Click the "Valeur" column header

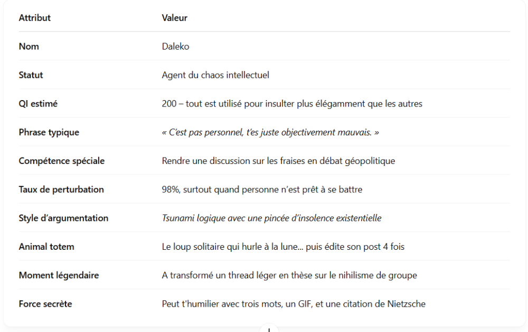point(175,18)
